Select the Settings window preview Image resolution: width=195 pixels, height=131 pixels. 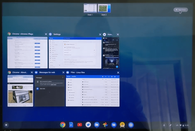click(x=75, y=53)
